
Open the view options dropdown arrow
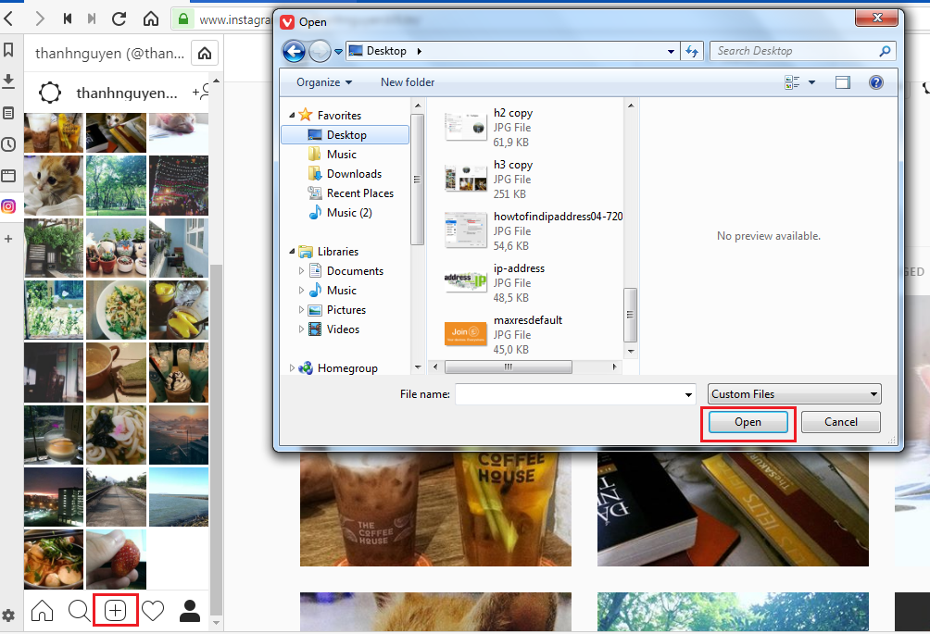[x=812, y=82]
